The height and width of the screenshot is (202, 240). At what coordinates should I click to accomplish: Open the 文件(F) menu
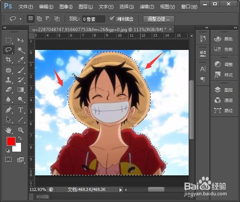(26, 7)
